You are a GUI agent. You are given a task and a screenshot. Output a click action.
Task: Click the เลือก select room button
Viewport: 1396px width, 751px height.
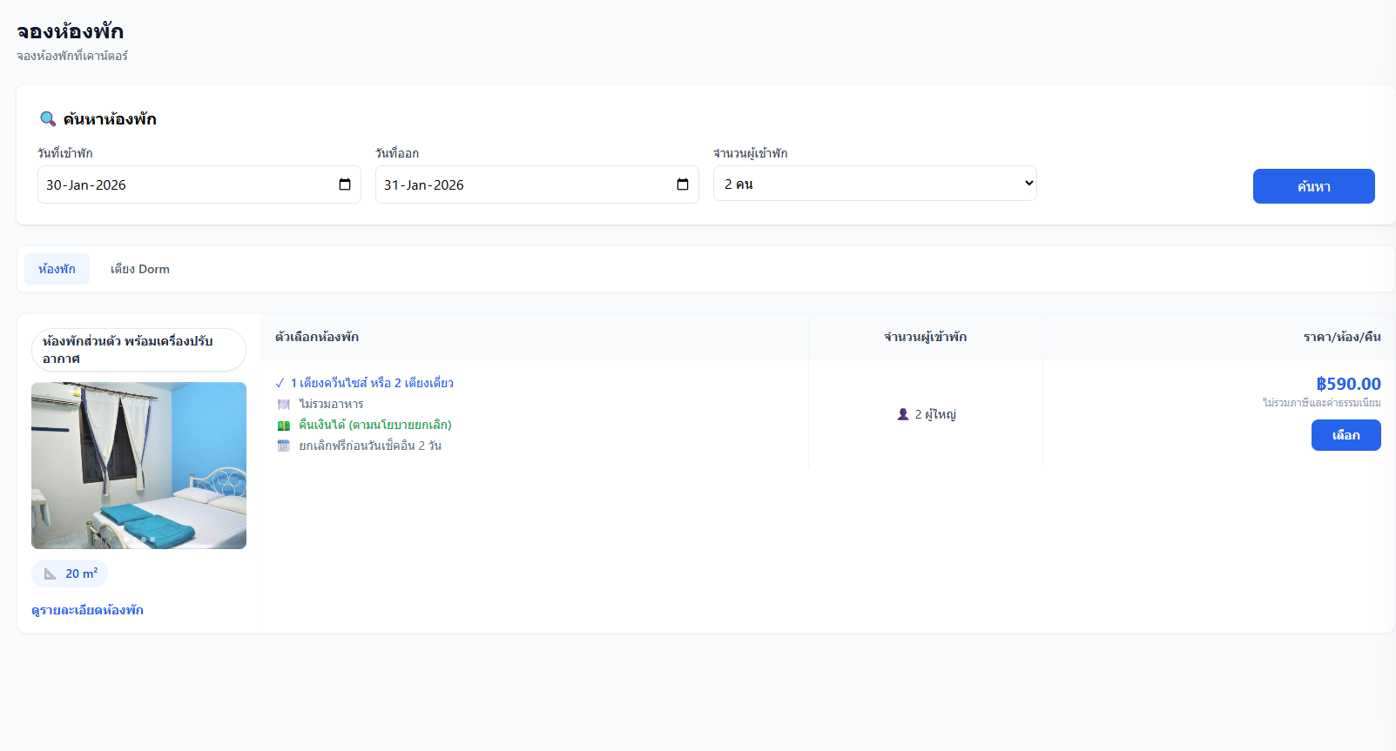click(x=1345, y=435)
